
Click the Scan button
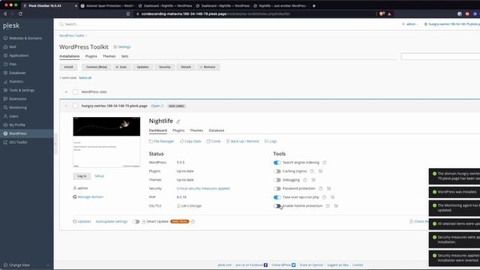pyautogui.click(x=121, y=67)
